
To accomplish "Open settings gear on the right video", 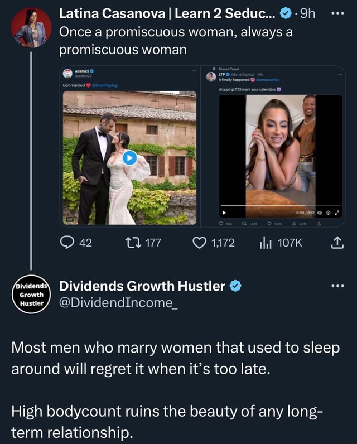I will coord(329,213).
